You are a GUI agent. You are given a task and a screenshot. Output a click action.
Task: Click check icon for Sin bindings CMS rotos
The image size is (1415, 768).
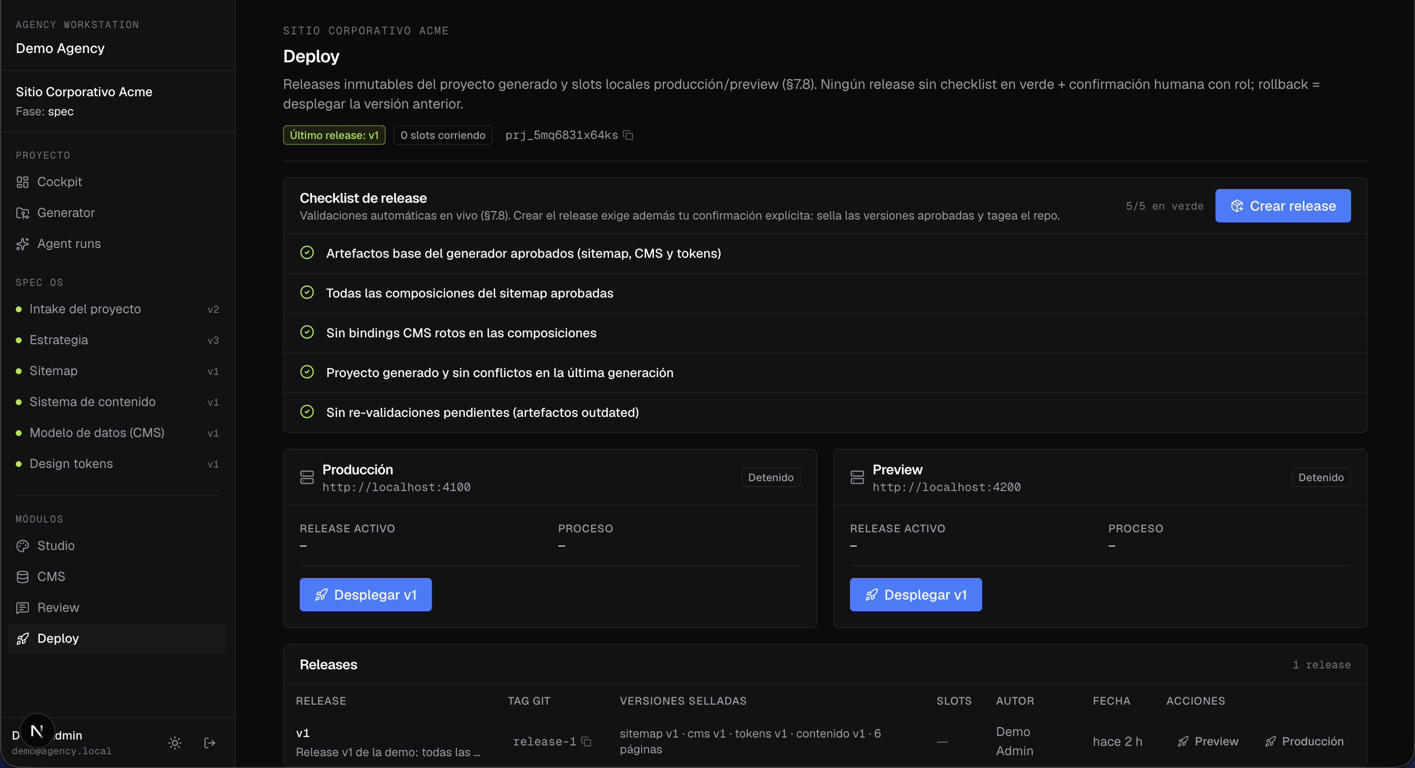pyautogui.click(x=307, y=332)
